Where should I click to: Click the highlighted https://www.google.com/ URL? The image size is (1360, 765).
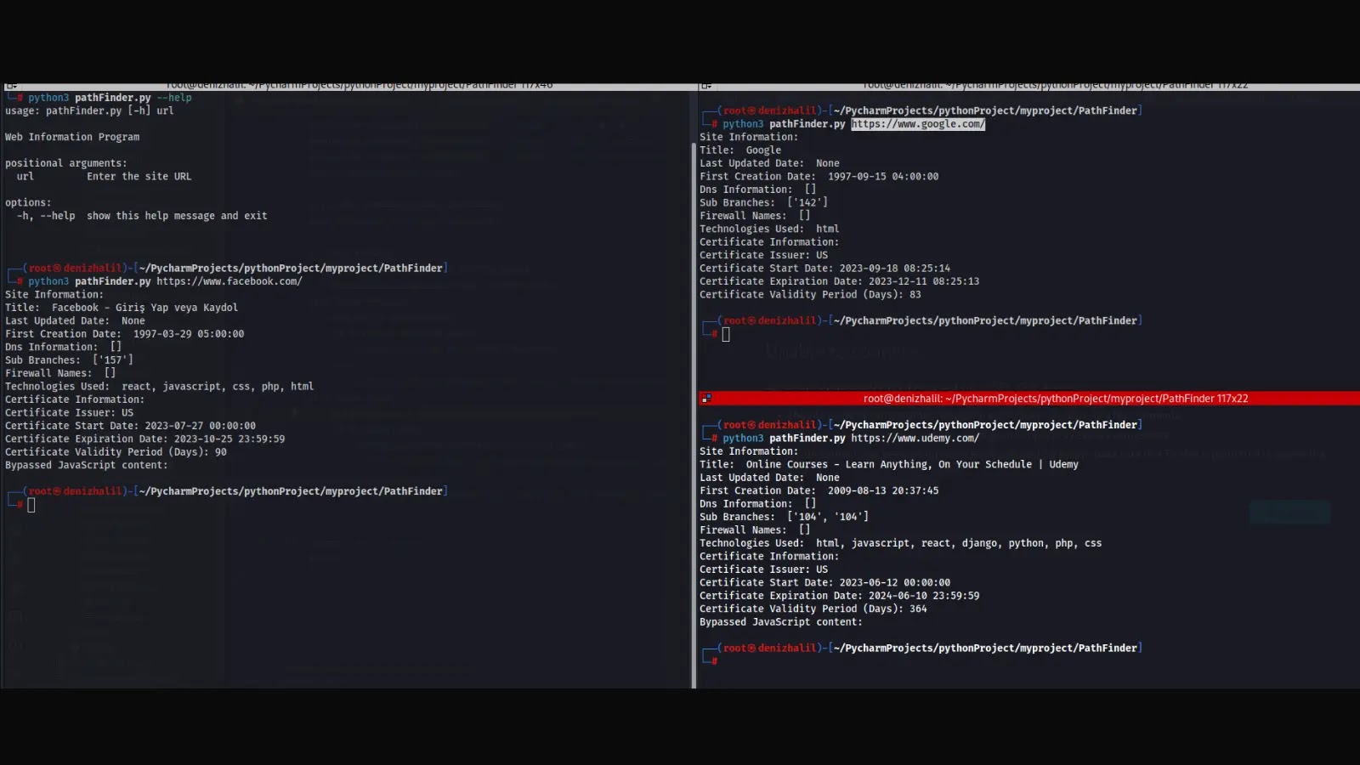click(918, 124)
